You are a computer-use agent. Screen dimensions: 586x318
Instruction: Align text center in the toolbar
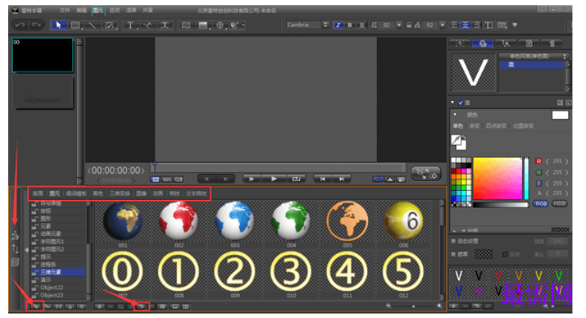466,25
